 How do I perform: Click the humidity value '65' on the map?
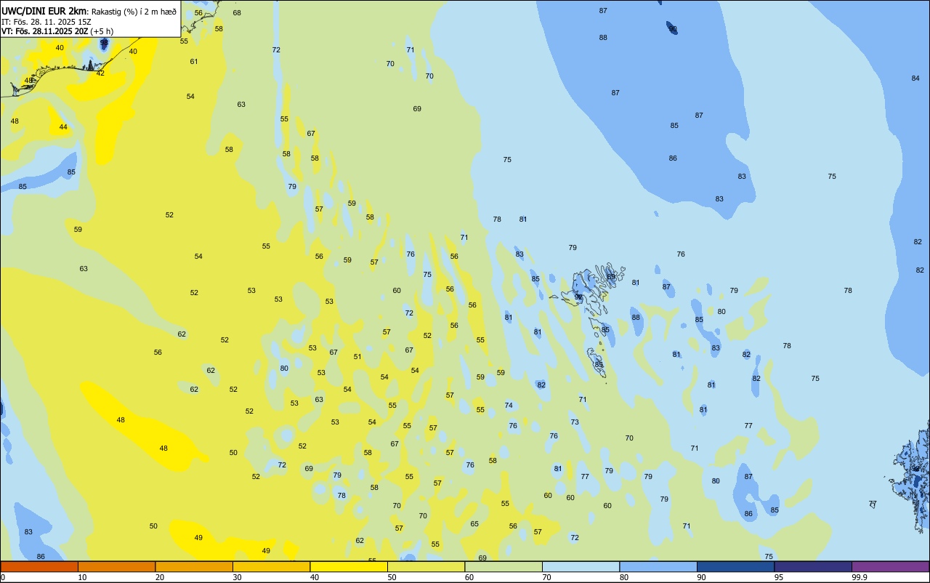[x=474, y=524]
